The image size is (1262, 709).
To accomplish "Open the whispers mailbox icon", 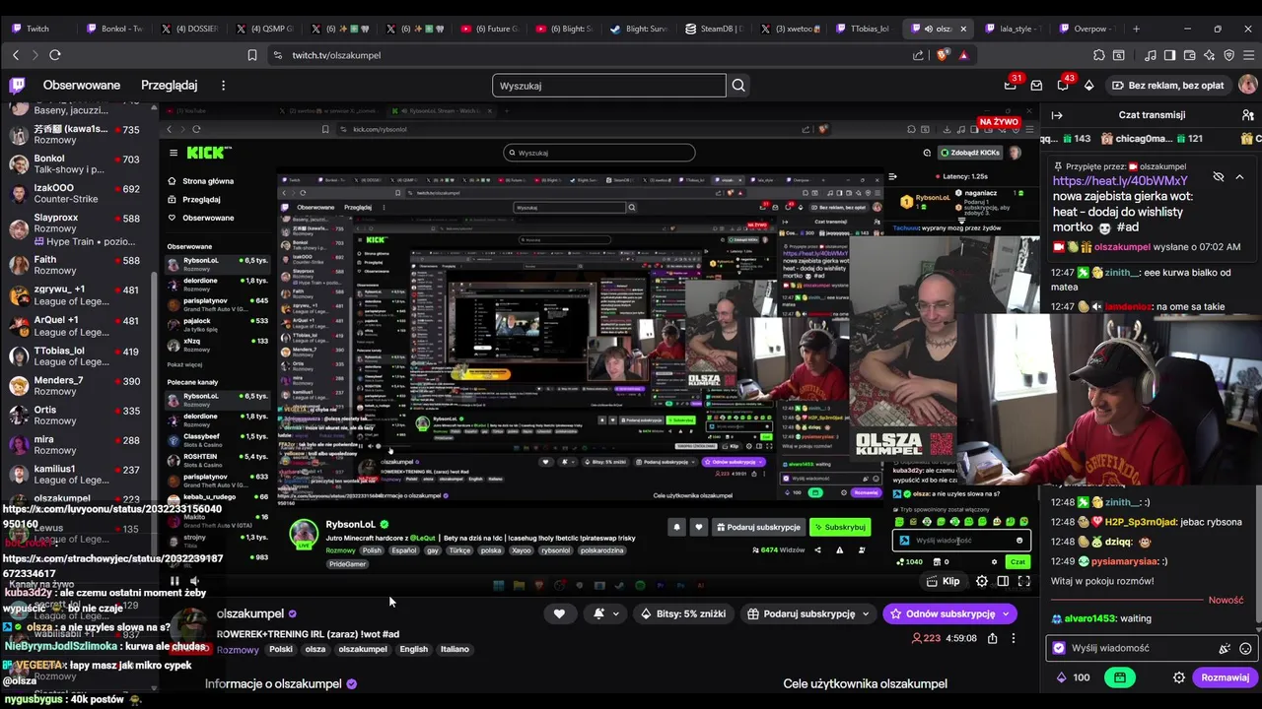I will pos(1036,86).
